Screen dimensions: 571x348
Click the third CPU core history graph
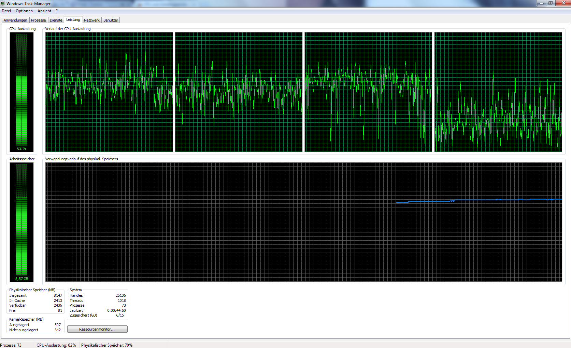pyautogui.click(x=368, y=92)
